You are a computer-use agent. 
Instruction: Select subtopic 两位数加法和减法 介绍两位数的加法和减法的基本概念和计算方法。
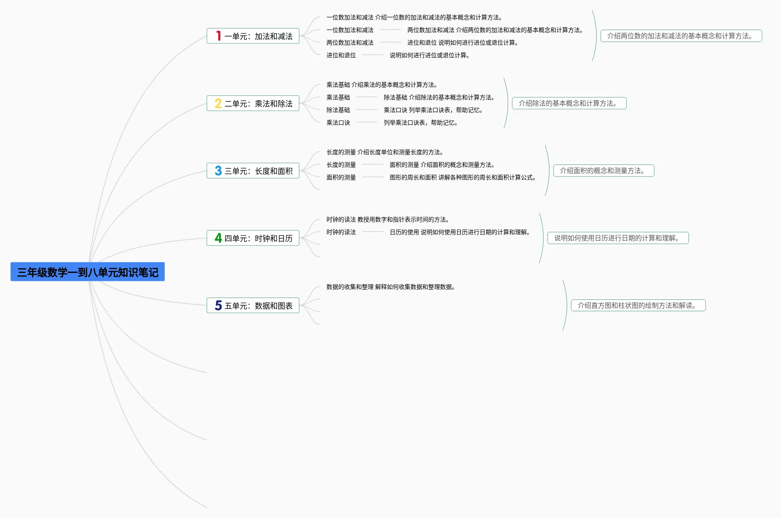coord(495,30)
